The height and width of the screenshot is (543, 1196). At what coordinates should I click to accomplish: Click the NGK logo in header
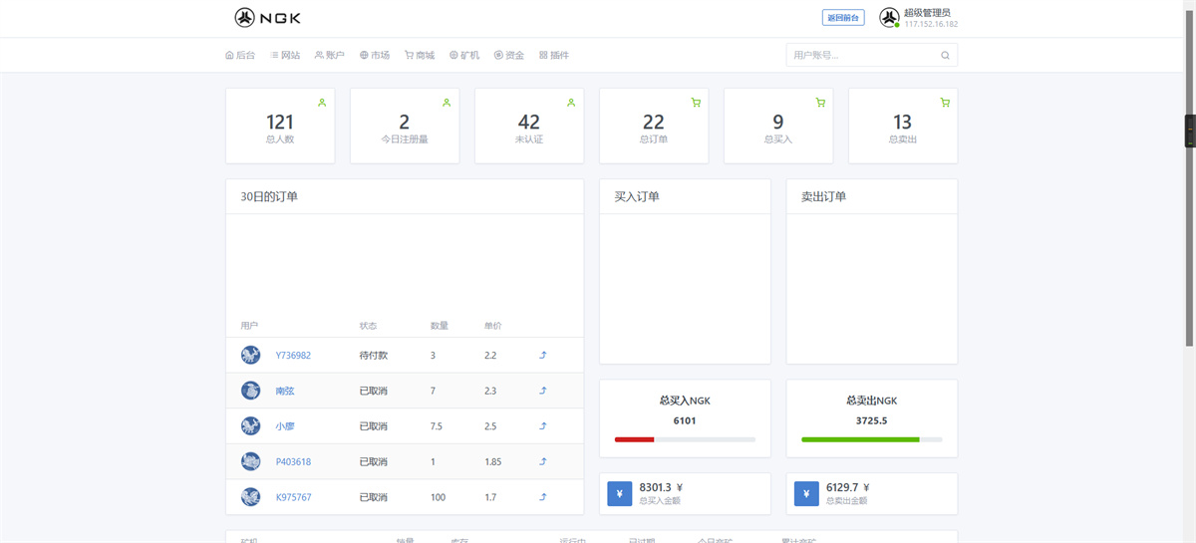tap(267, 18)
